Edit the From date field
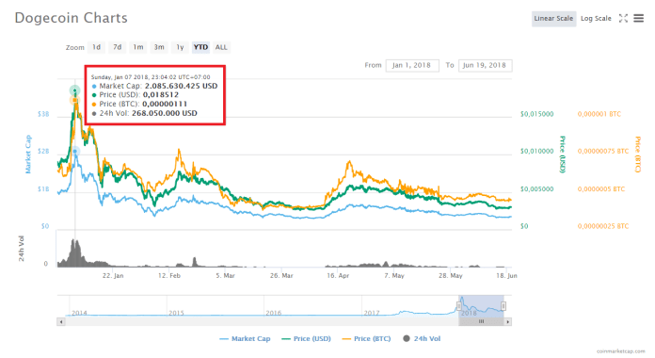 [x=412, y=65]
